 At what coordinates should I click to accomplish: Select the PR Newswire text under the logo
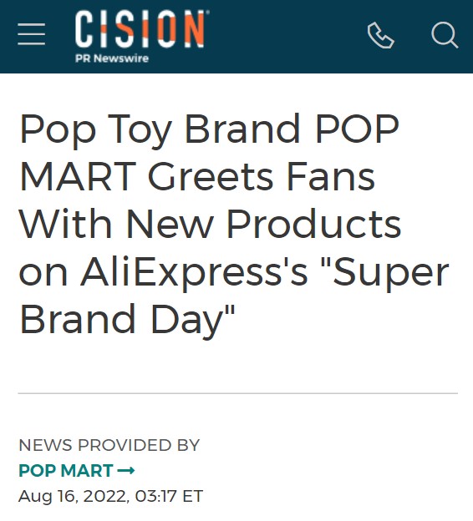click(112, 58)
